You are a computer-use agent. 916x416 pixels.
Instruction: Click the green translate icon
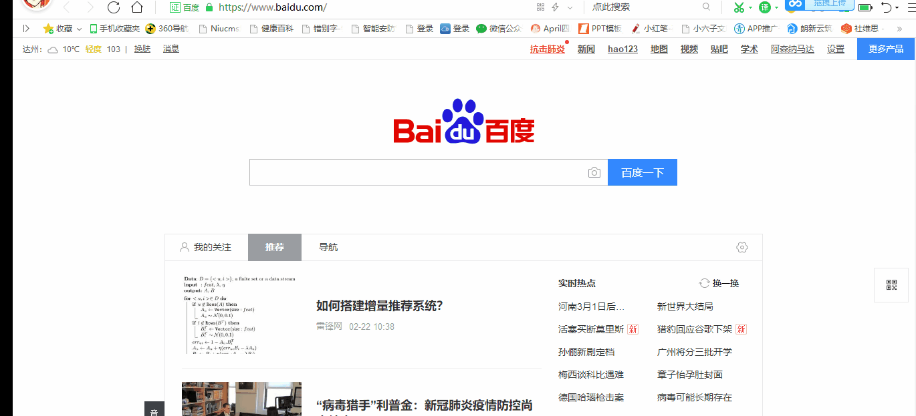(765, 7)
